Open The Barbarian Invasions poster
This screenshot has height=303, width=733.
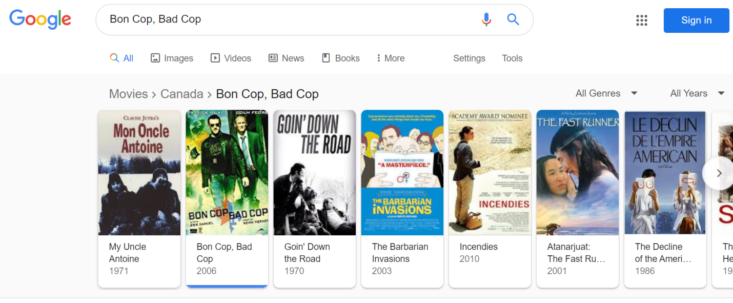click(402, 173)
